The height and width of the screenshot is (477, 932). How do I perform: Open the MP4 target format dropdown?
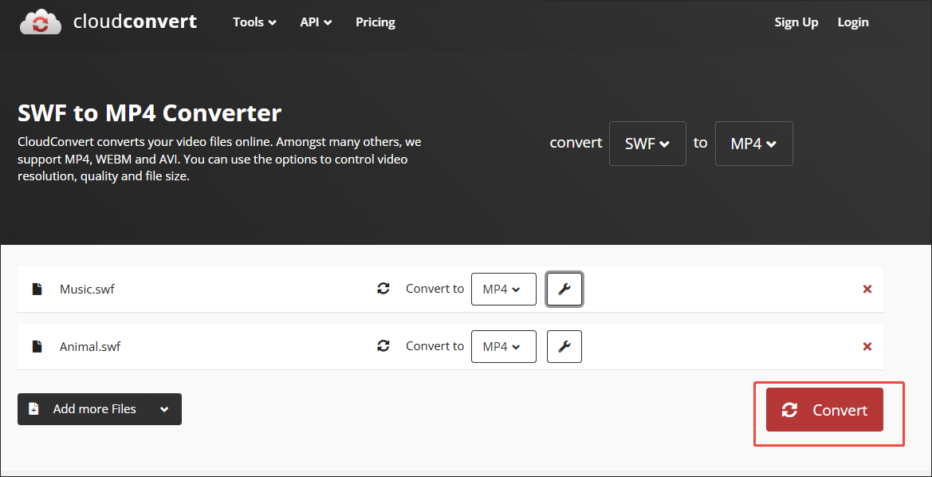pyautogui.click(x=753, y=144)
